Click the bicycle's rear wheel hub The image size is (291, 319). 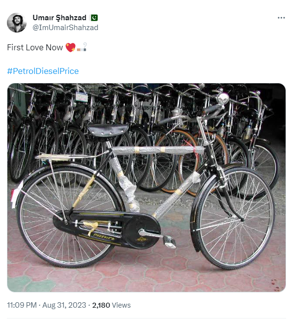pyautogui.click(x=66, y=221)
